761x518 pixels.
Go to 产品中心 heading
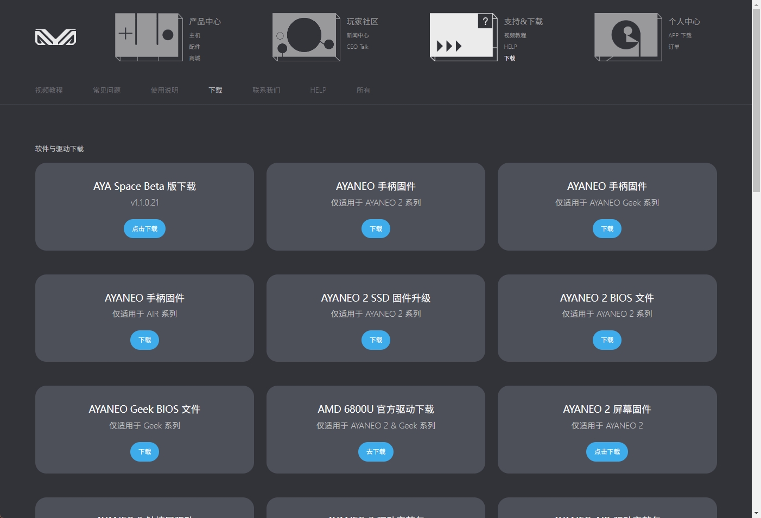pos(205,22)
